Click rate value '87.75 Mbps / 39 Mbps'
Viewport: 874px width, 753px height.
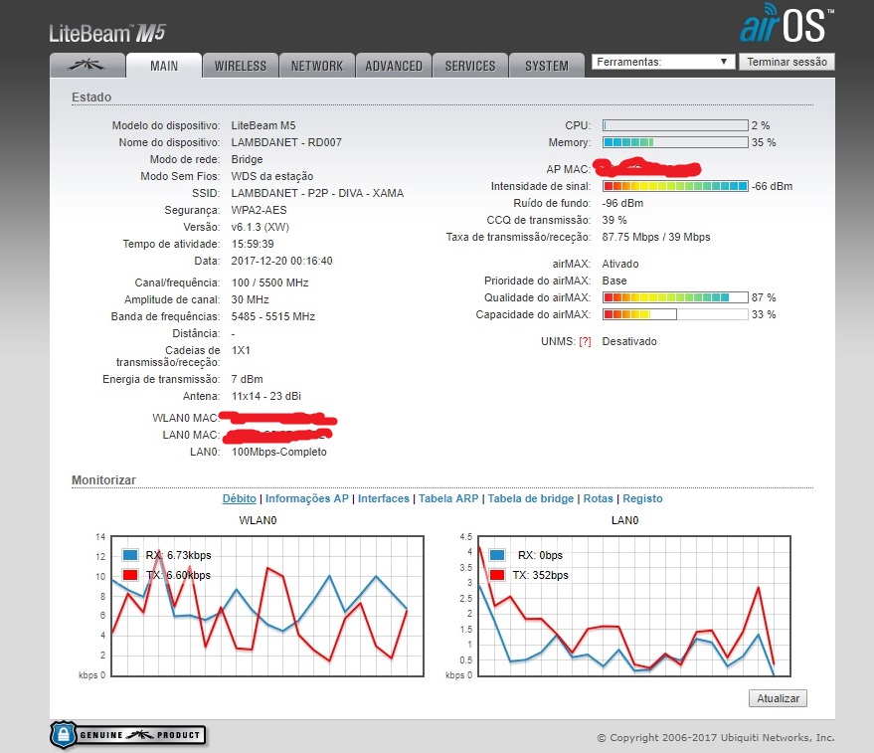coord(656,237)
